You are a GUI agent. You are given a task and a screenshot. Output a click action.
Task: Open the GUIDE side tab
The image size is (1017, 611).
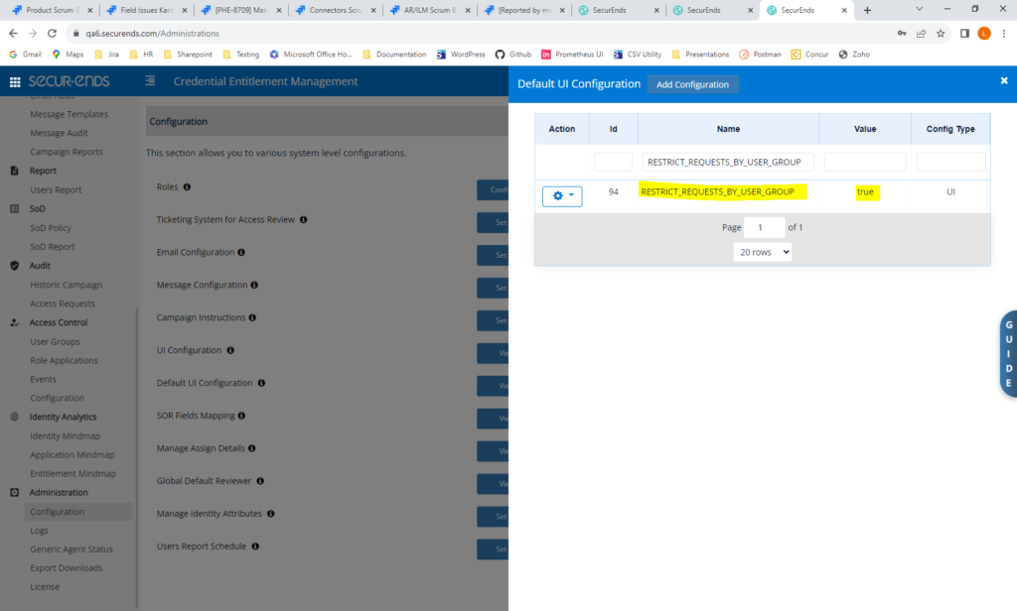click(x=1009, y=354)
